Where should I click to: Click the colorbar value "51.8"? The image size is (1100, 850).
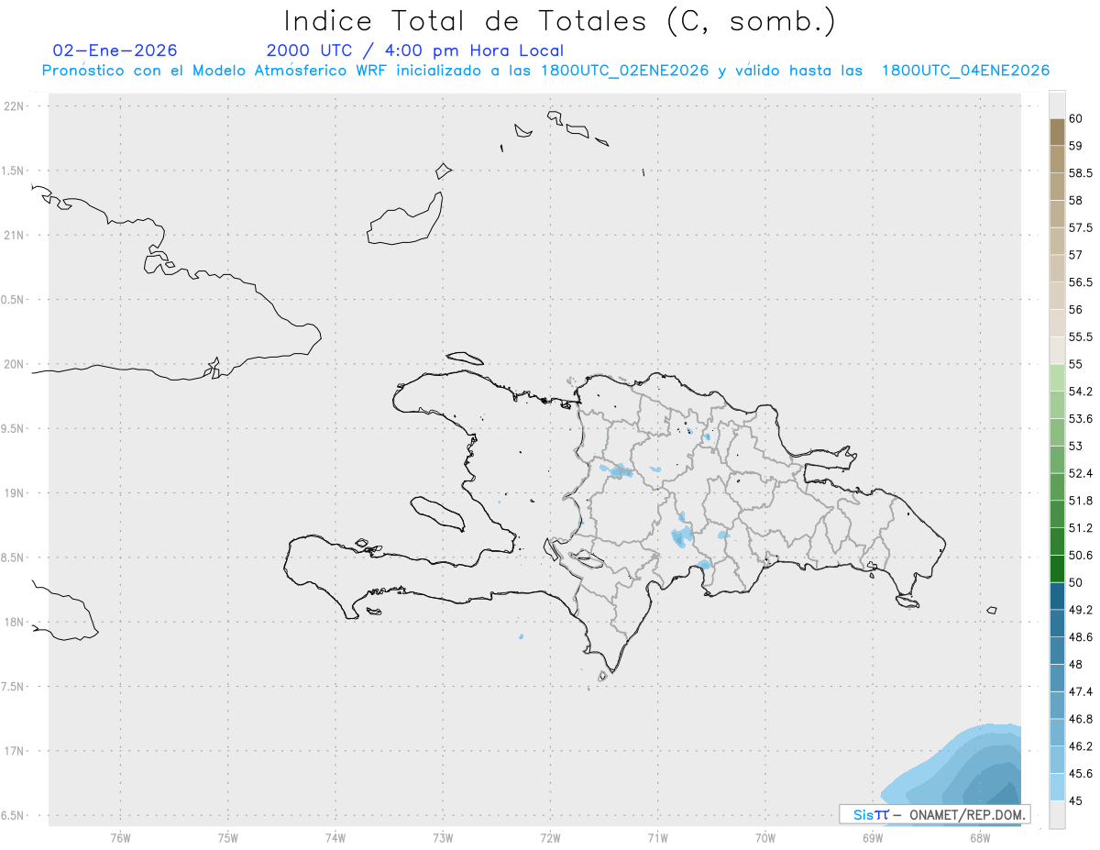click(x=1082, y=501)
